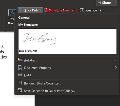
Task: Expand the AutoText submenu chevron
Action: tap(116, 60)
